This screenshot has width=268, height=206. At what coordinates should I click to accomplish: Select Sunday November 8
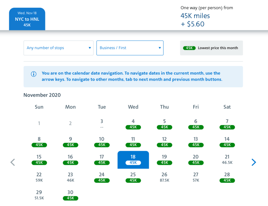(x=39, y=142)
